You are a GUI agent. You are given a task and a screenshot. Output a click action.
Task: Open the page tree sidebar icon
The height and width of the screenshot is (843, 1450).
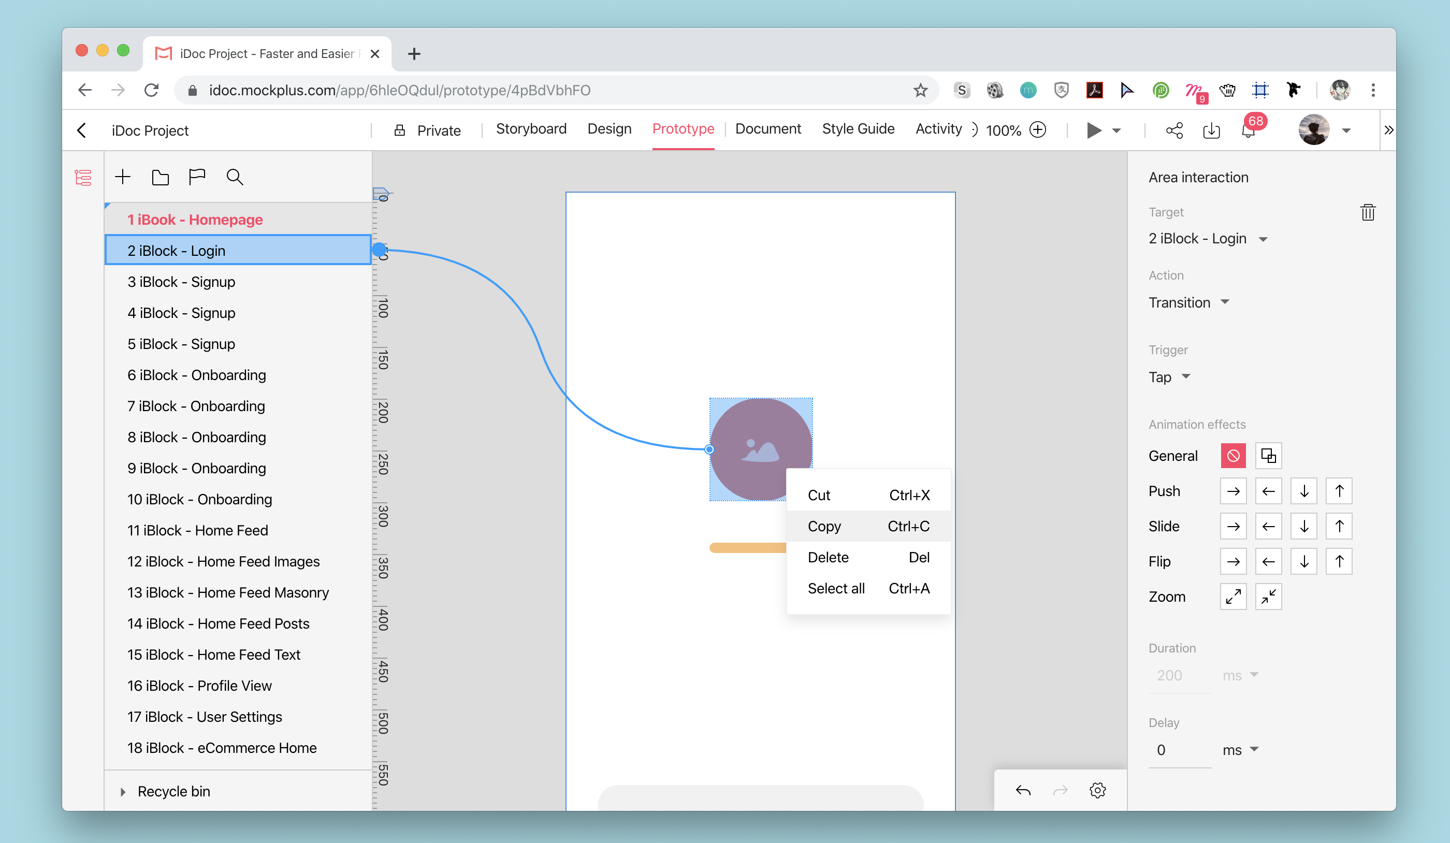[x=83, y=177]
